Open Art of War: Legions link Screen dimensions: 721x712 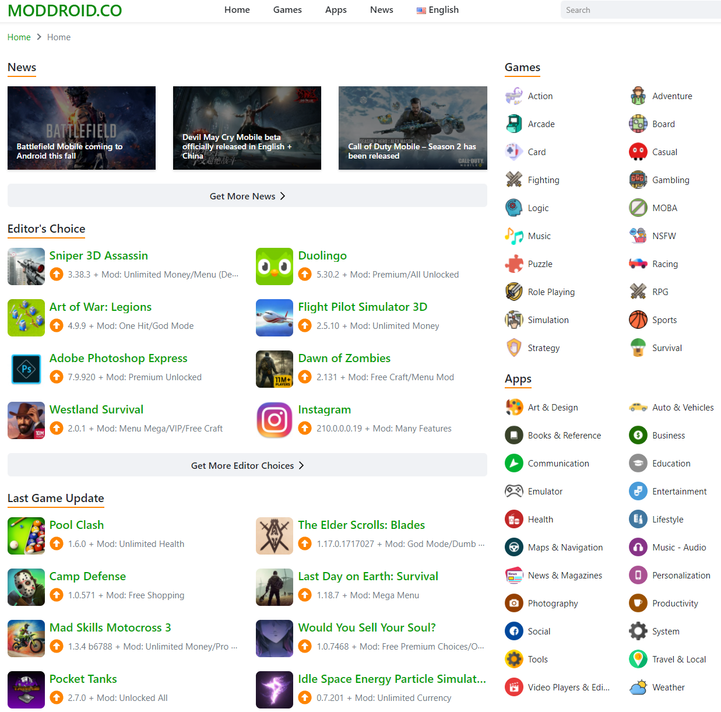(x=100, y=307)
